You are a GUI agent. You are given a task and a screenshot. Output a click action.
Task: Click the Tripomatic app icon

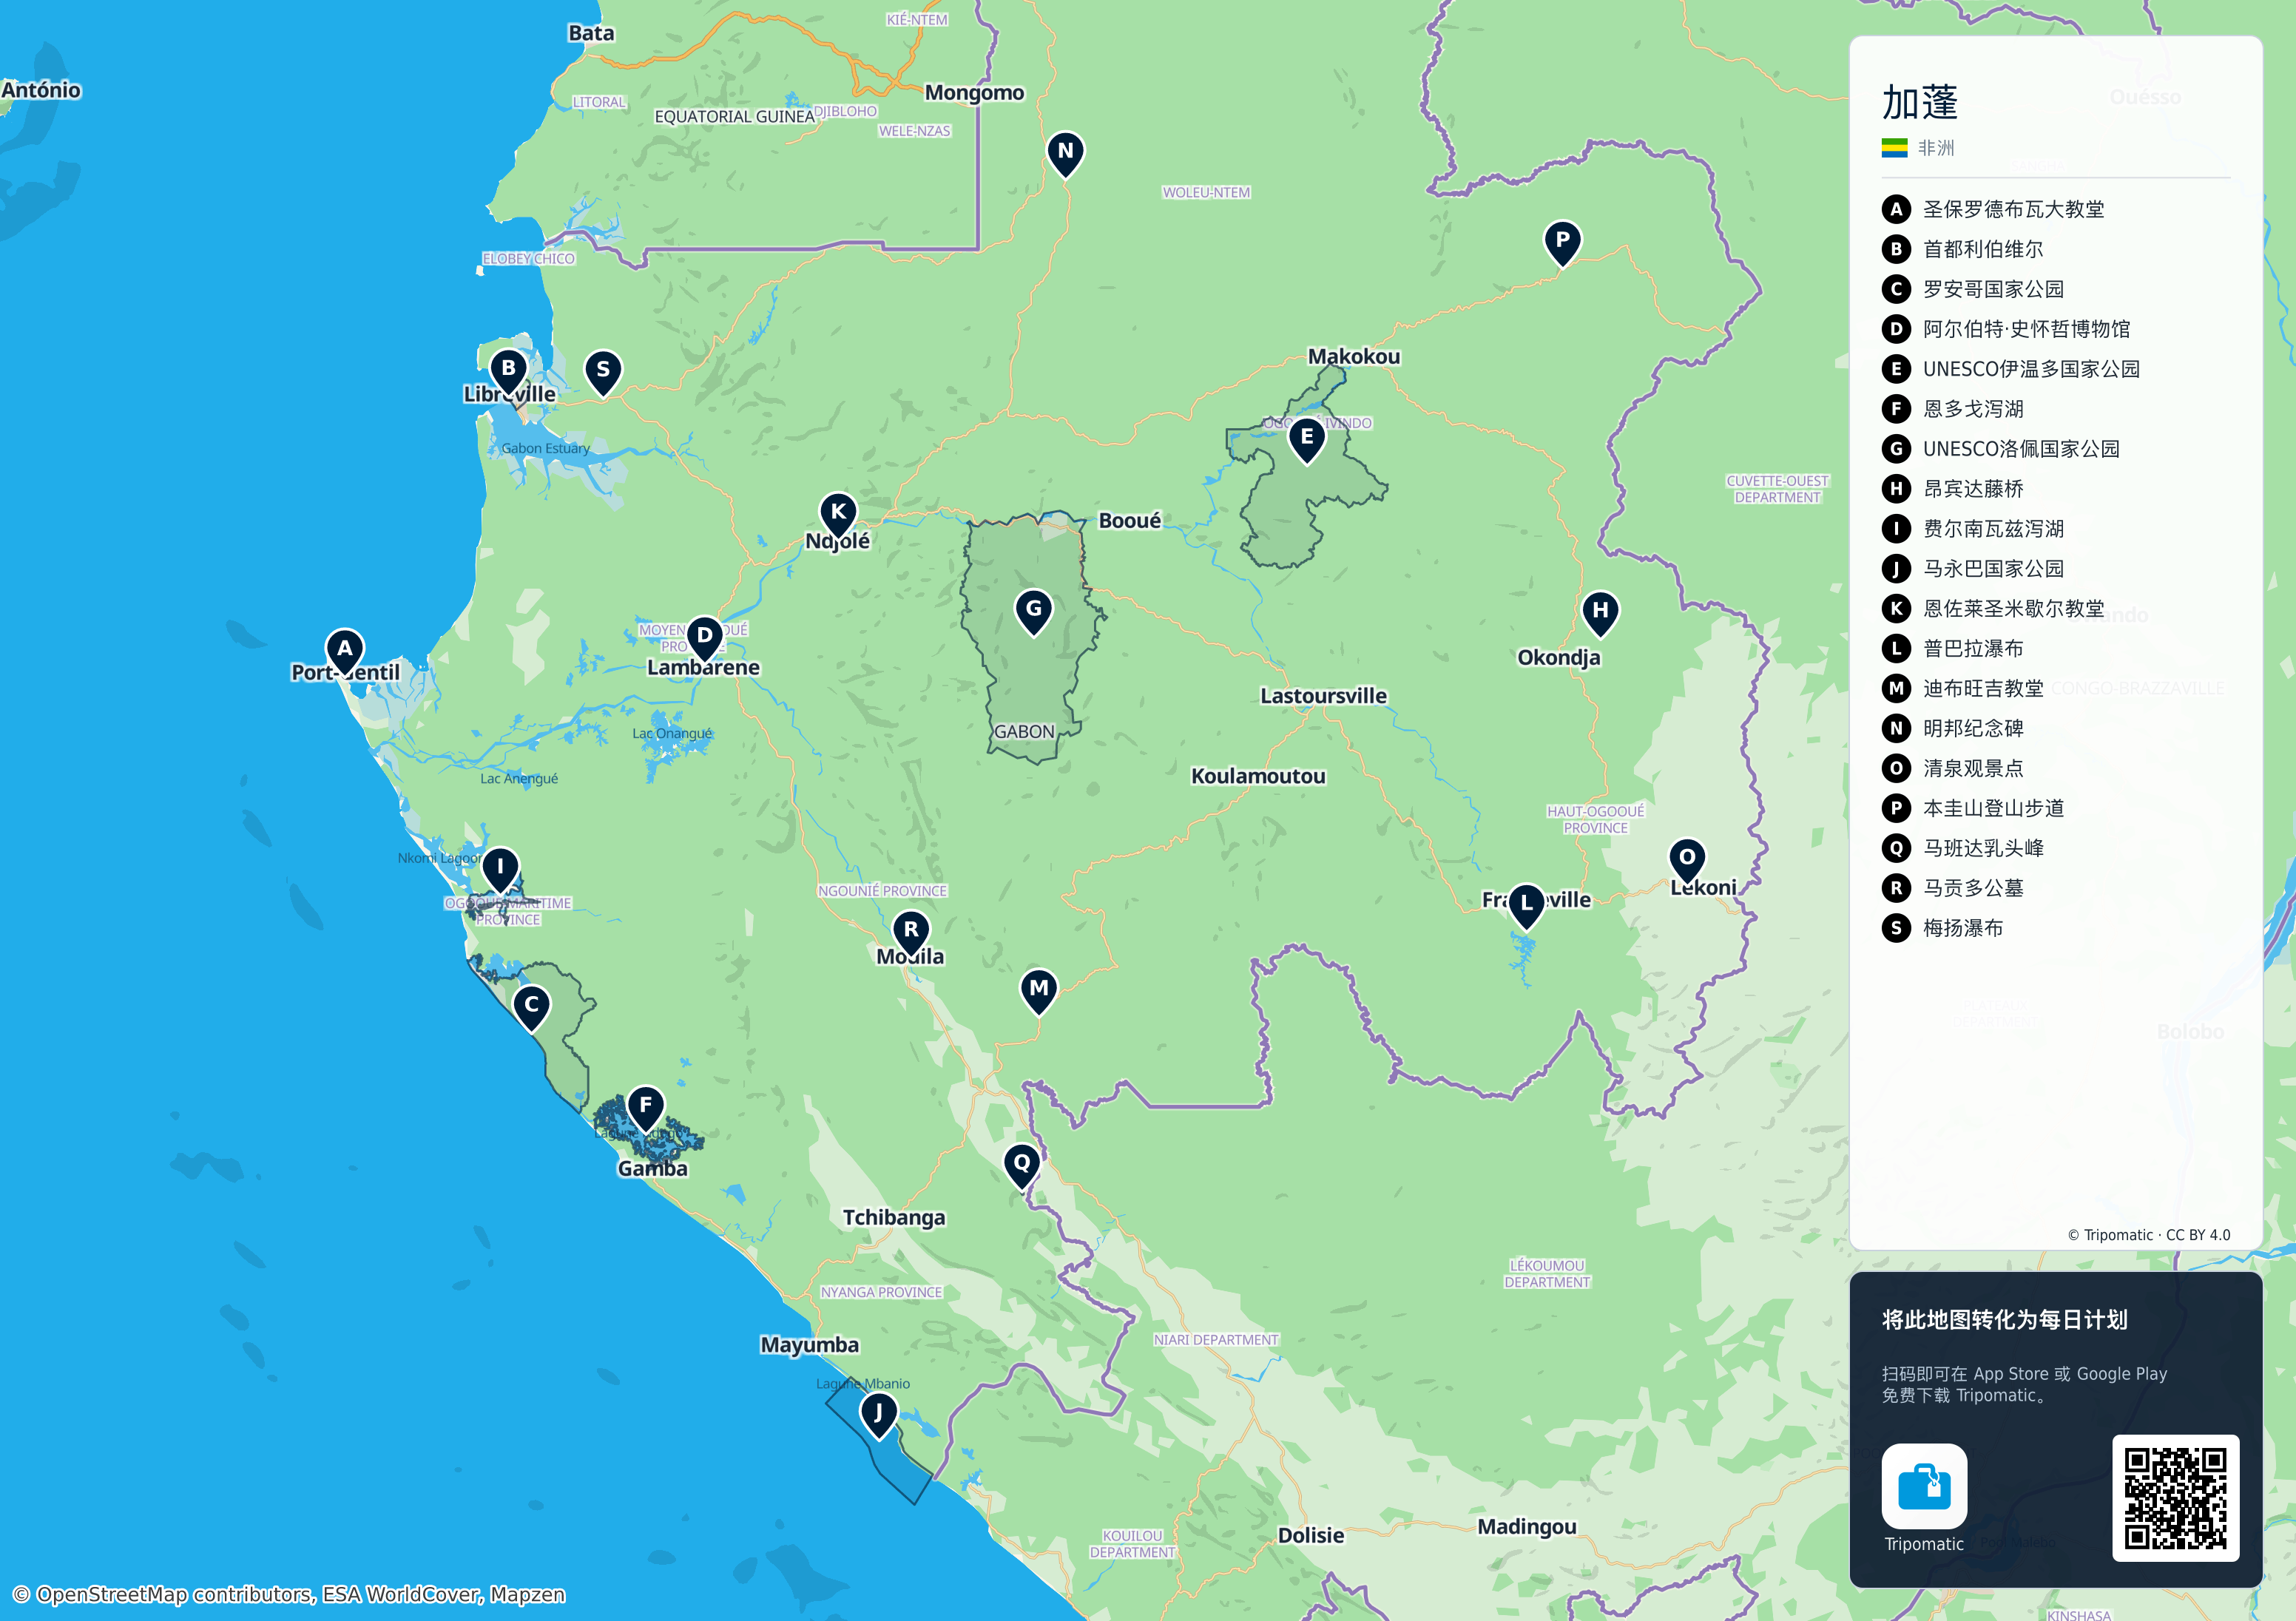tap(1923, 1486)
